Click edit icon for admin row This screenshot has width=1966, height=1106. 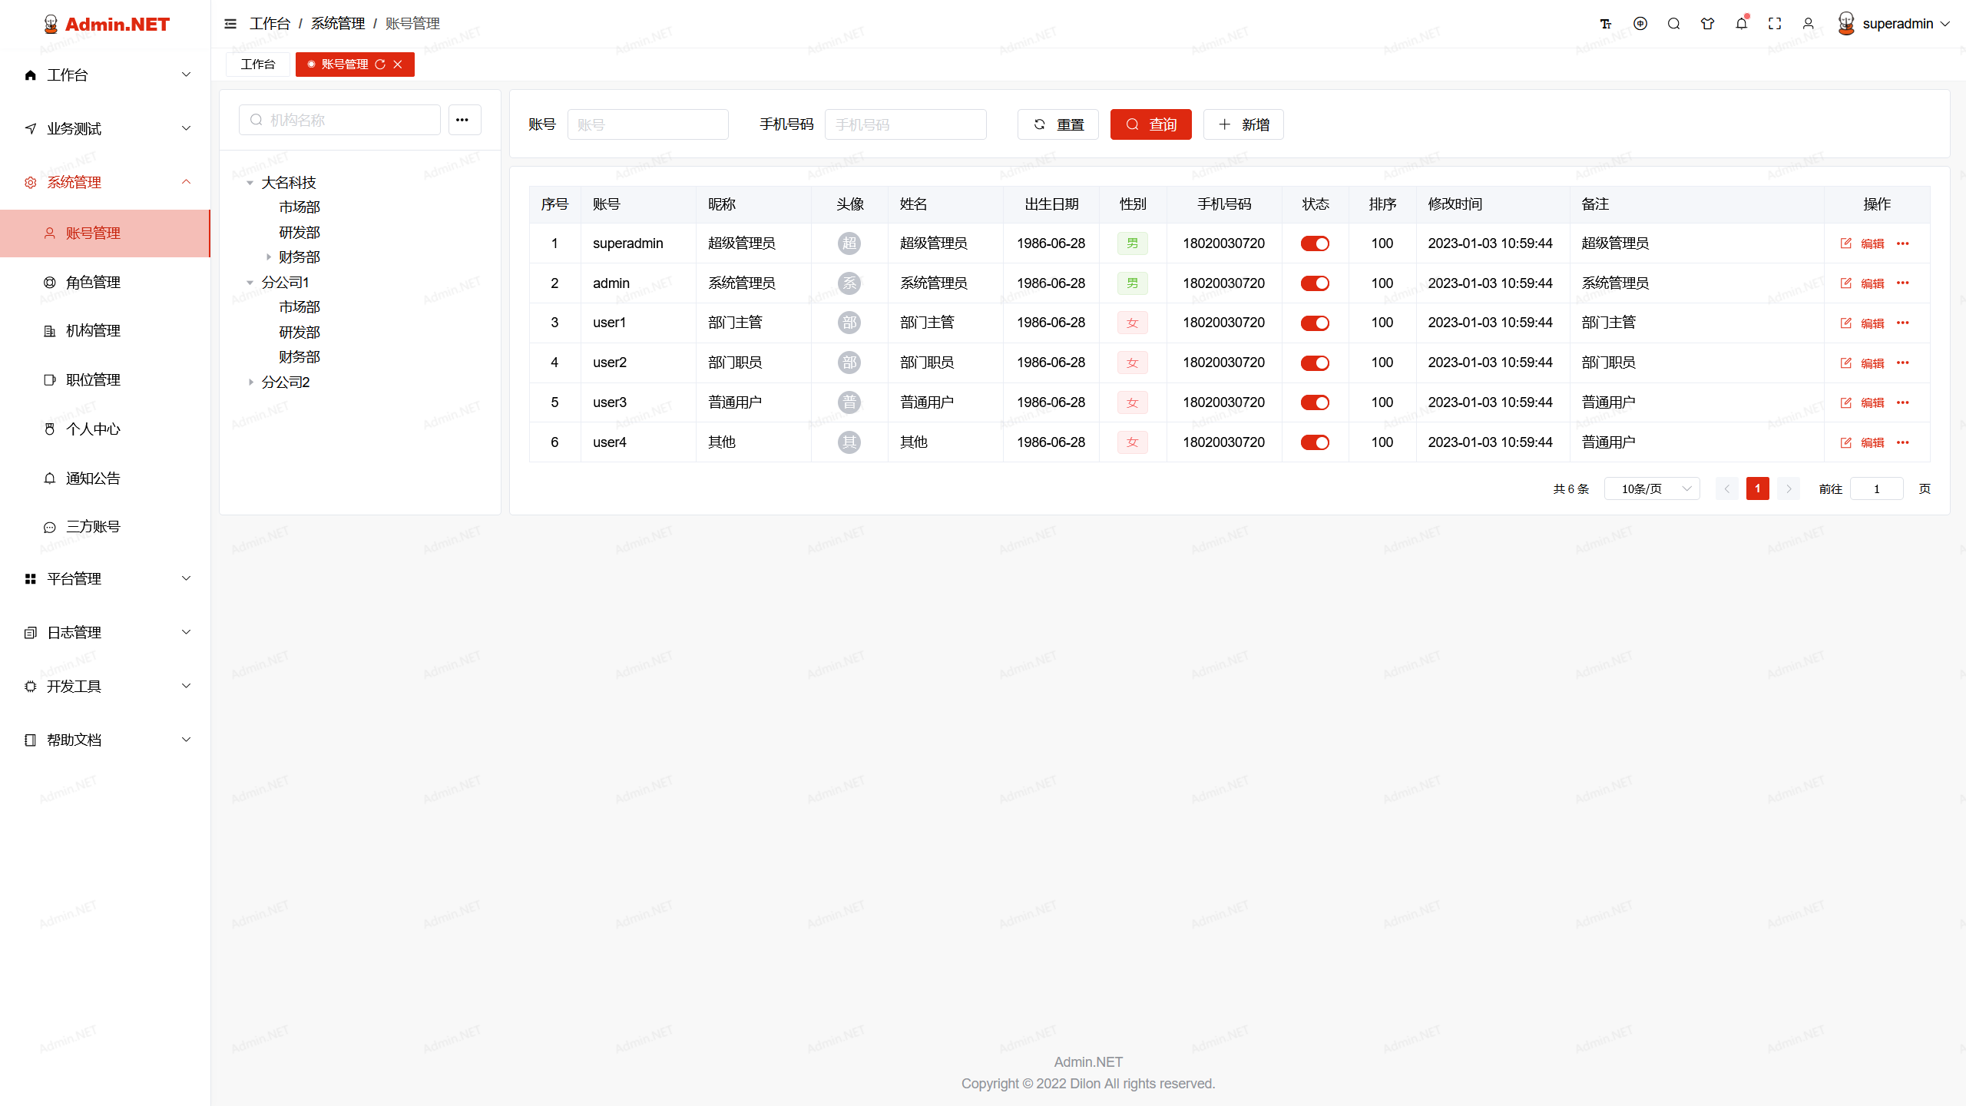coord(1846,283)
